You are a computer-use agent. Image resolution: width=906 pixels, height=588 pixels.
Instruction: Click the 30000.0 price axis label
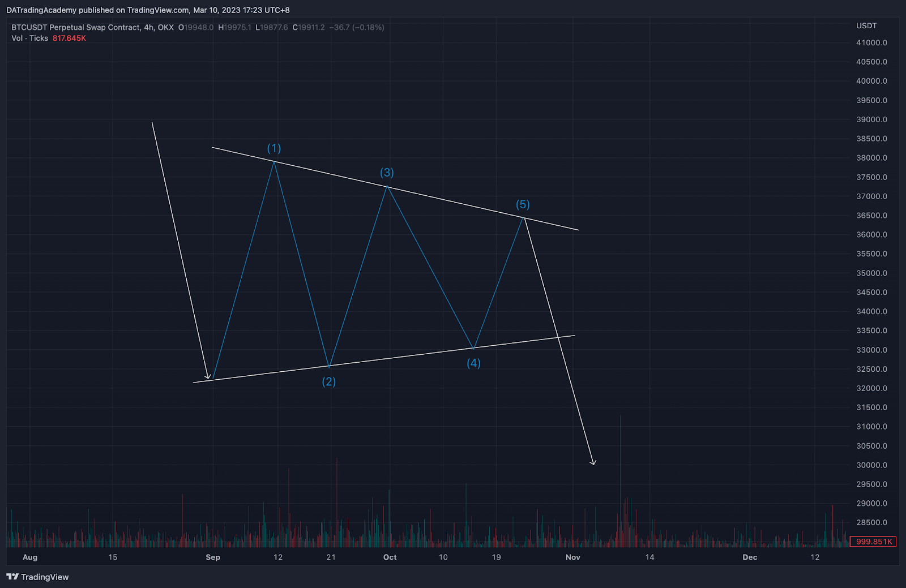pyautogui.click(x=872, y=465)
